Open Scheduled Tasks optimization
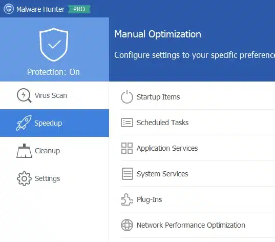The height and width of the screenshot is (242, 275). click(x=198, y=123)
